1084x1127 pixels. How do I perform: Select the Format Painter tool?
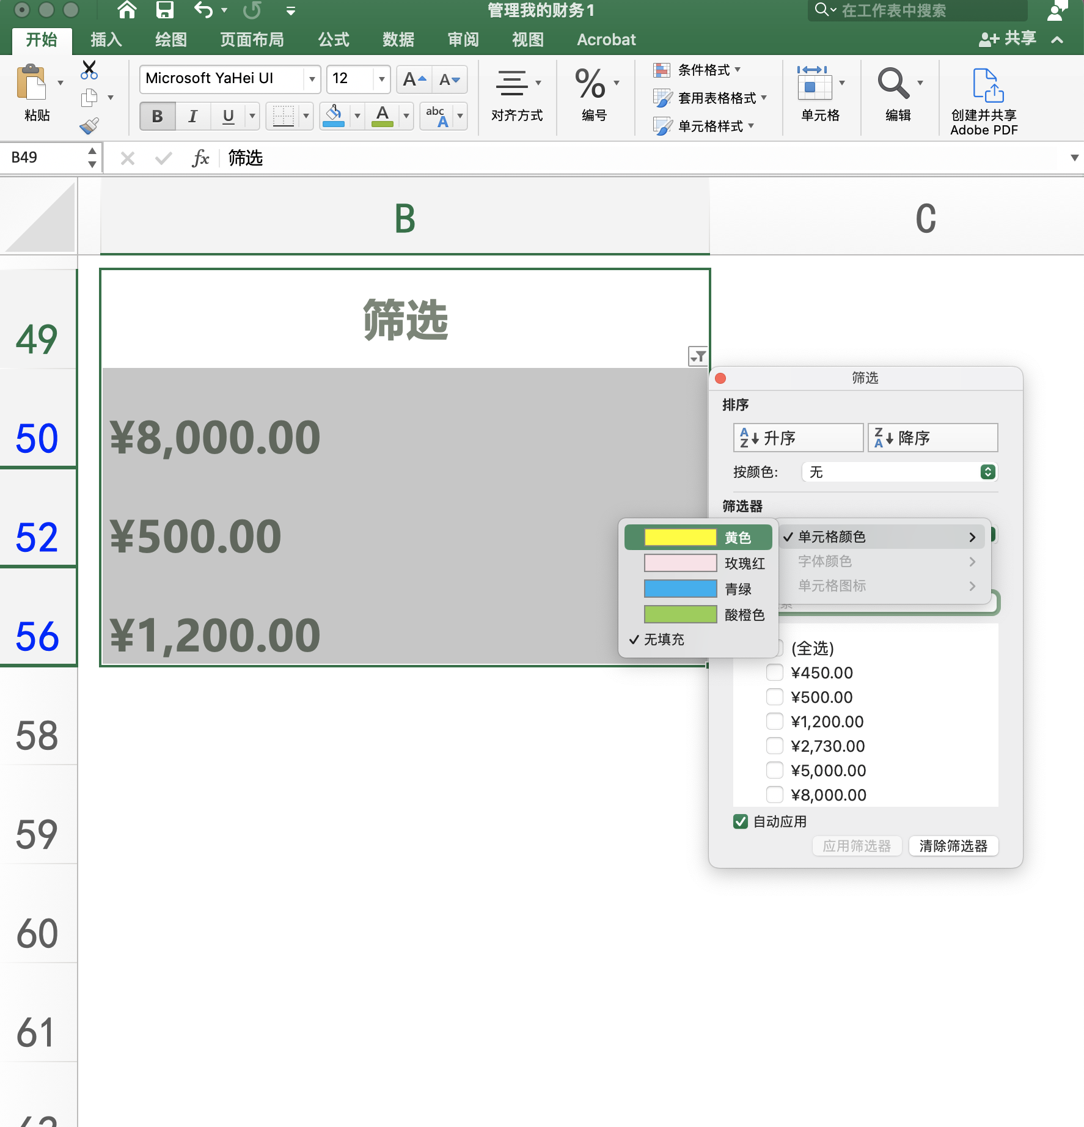[90, 126]
